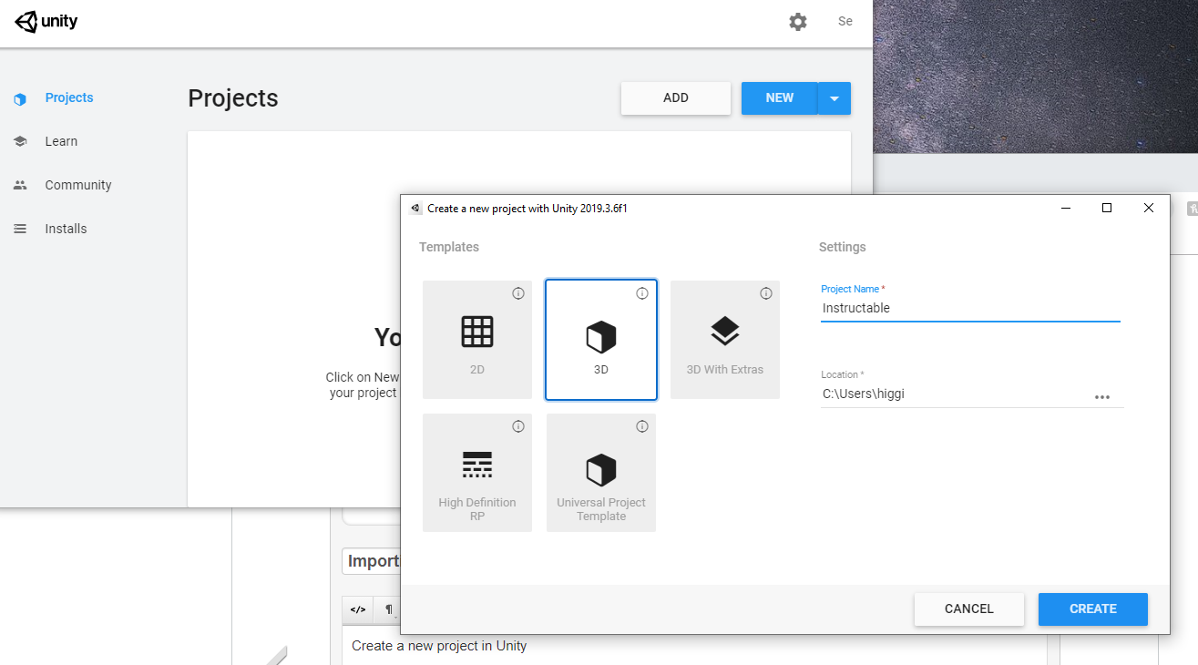This screenshot has width=1198, height=665.
Task: Click the ADD project button
Action: [x=676, y=98]
